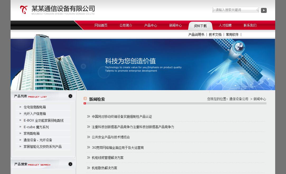This screenshot has height=174, width=286.
Task: Click the chevron icon beside 光纤入户信息箱
Action: pyautogui.click(x=20, y=114)
